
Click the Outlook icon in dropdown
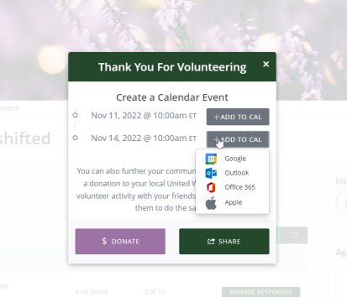point(211,173)
